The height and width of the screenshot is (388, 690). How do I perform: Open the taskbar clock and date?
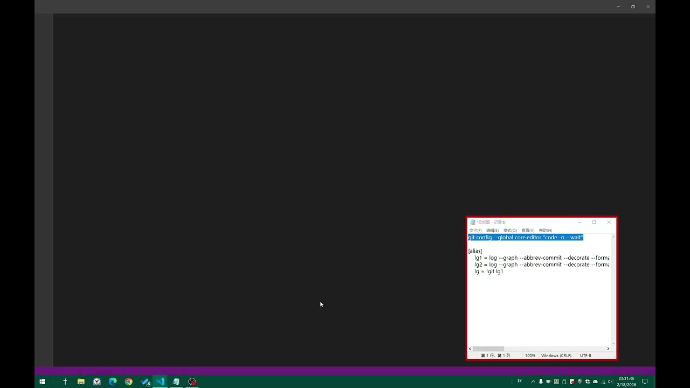pos(626,382)
